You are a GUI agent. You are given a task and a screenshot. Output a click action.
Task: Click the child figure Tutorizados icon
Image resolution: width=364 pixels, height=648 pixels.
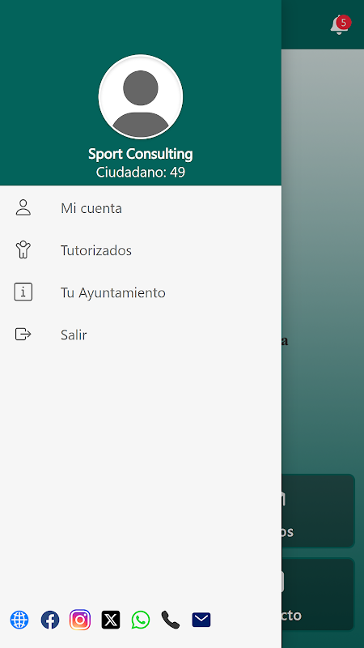23,249
